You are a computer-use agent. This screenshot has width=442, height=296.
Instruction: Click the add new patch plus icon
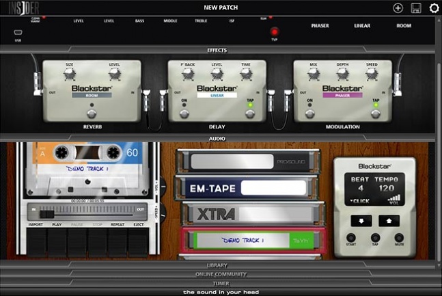(398, 8)
